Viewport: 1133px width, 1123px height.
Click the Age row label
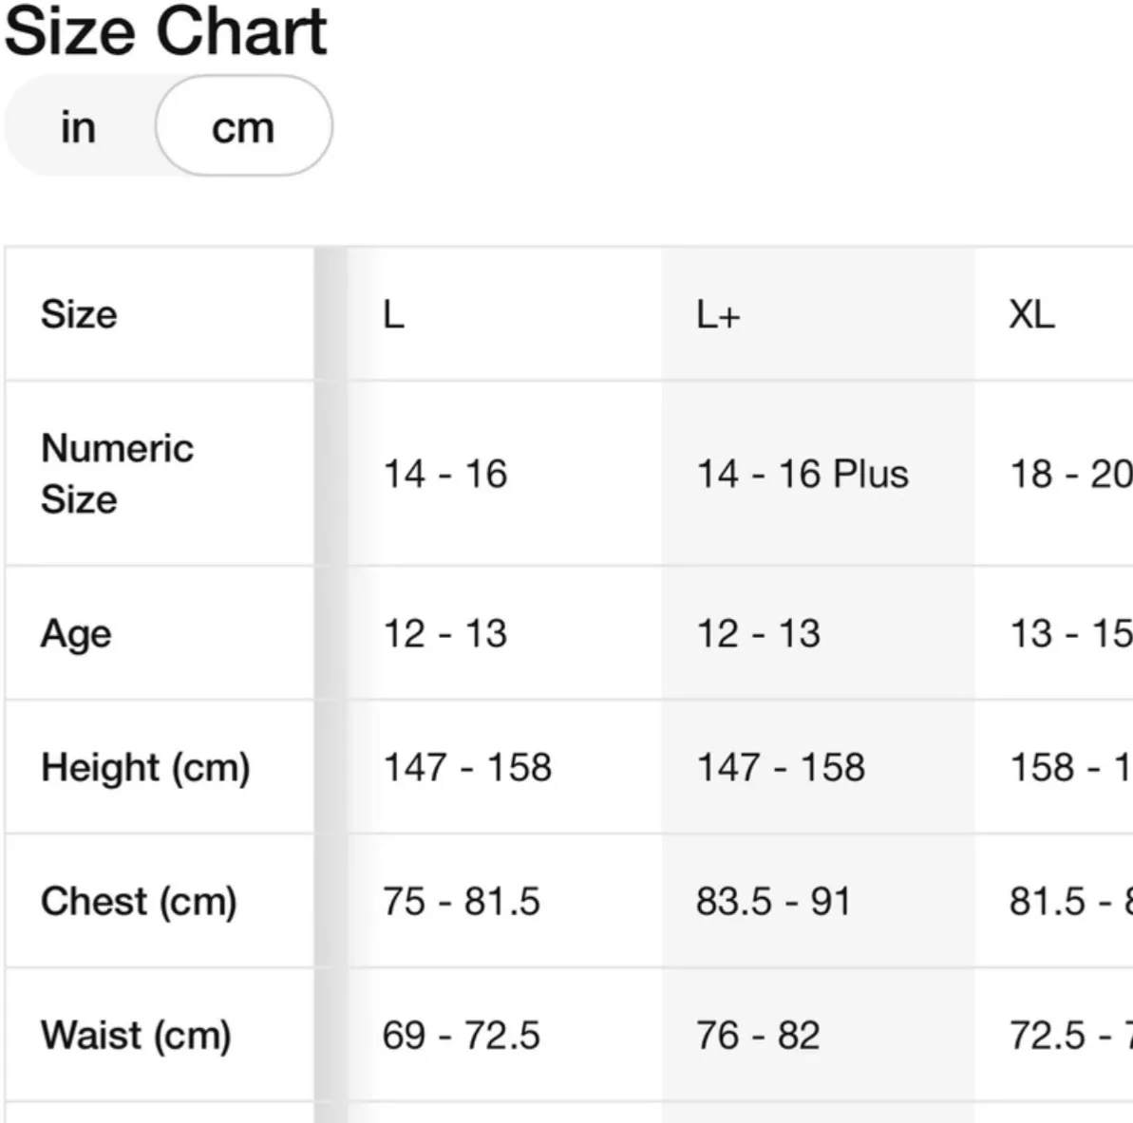click(76, 635)
